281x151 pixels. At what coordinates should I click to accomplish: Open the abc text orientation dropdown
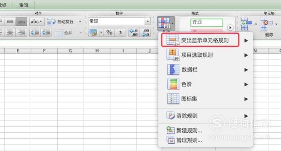(x=37, y=22)
